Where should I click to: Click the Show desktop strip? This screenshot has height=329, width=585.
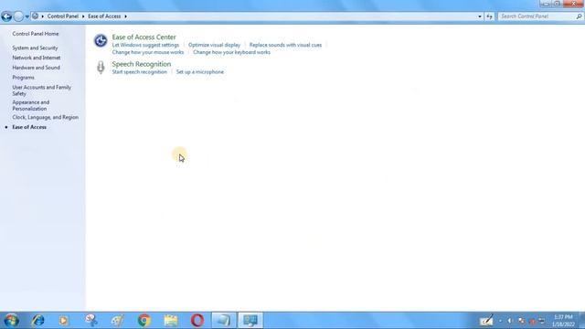click(x=582, y=321)
